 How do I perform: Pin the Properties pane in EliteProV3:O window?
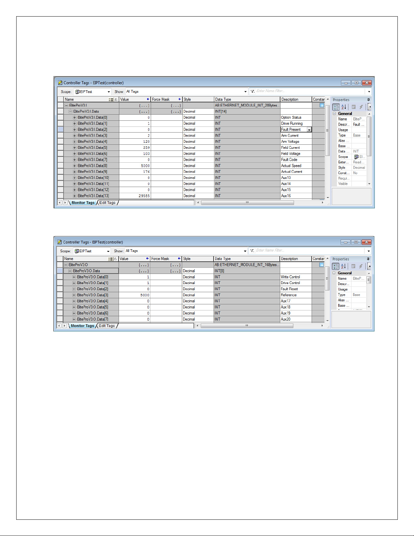[x=368, y=259]
